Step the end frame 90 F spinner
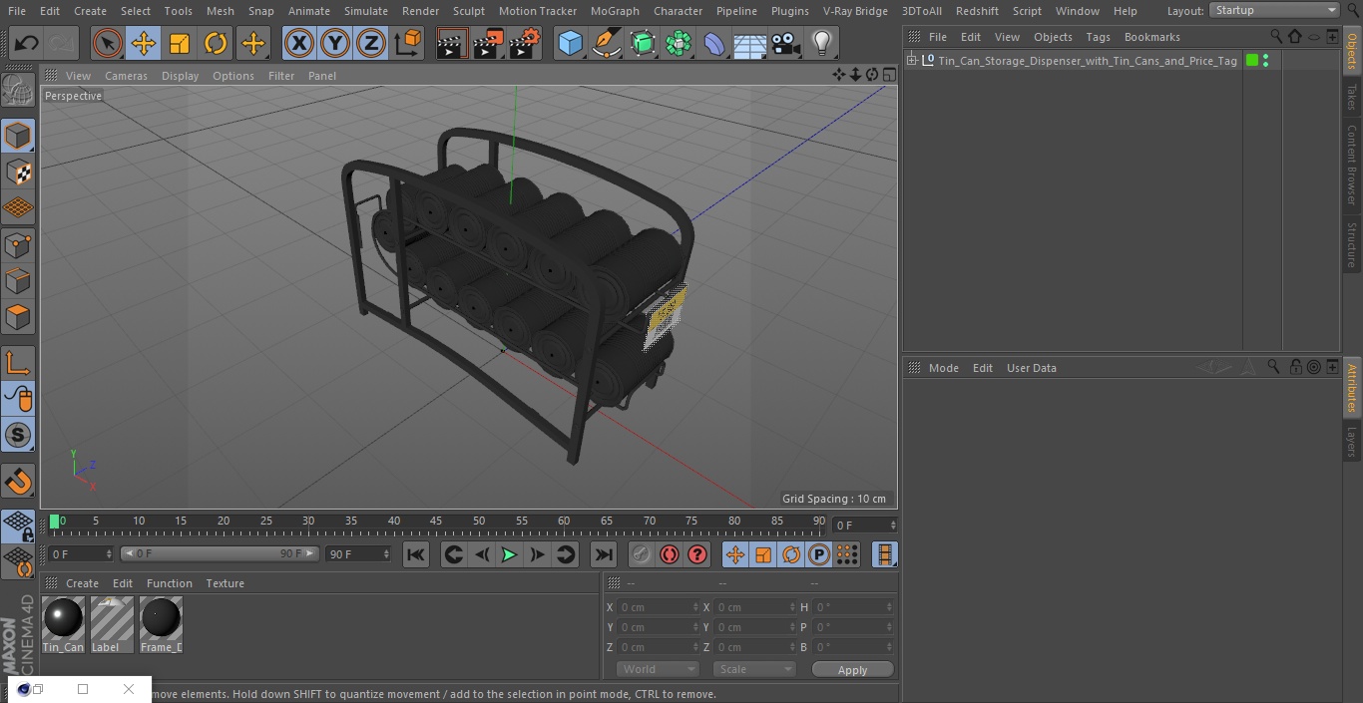Image resolution: width=1363 pixels, height=703 pixels. 387,553
